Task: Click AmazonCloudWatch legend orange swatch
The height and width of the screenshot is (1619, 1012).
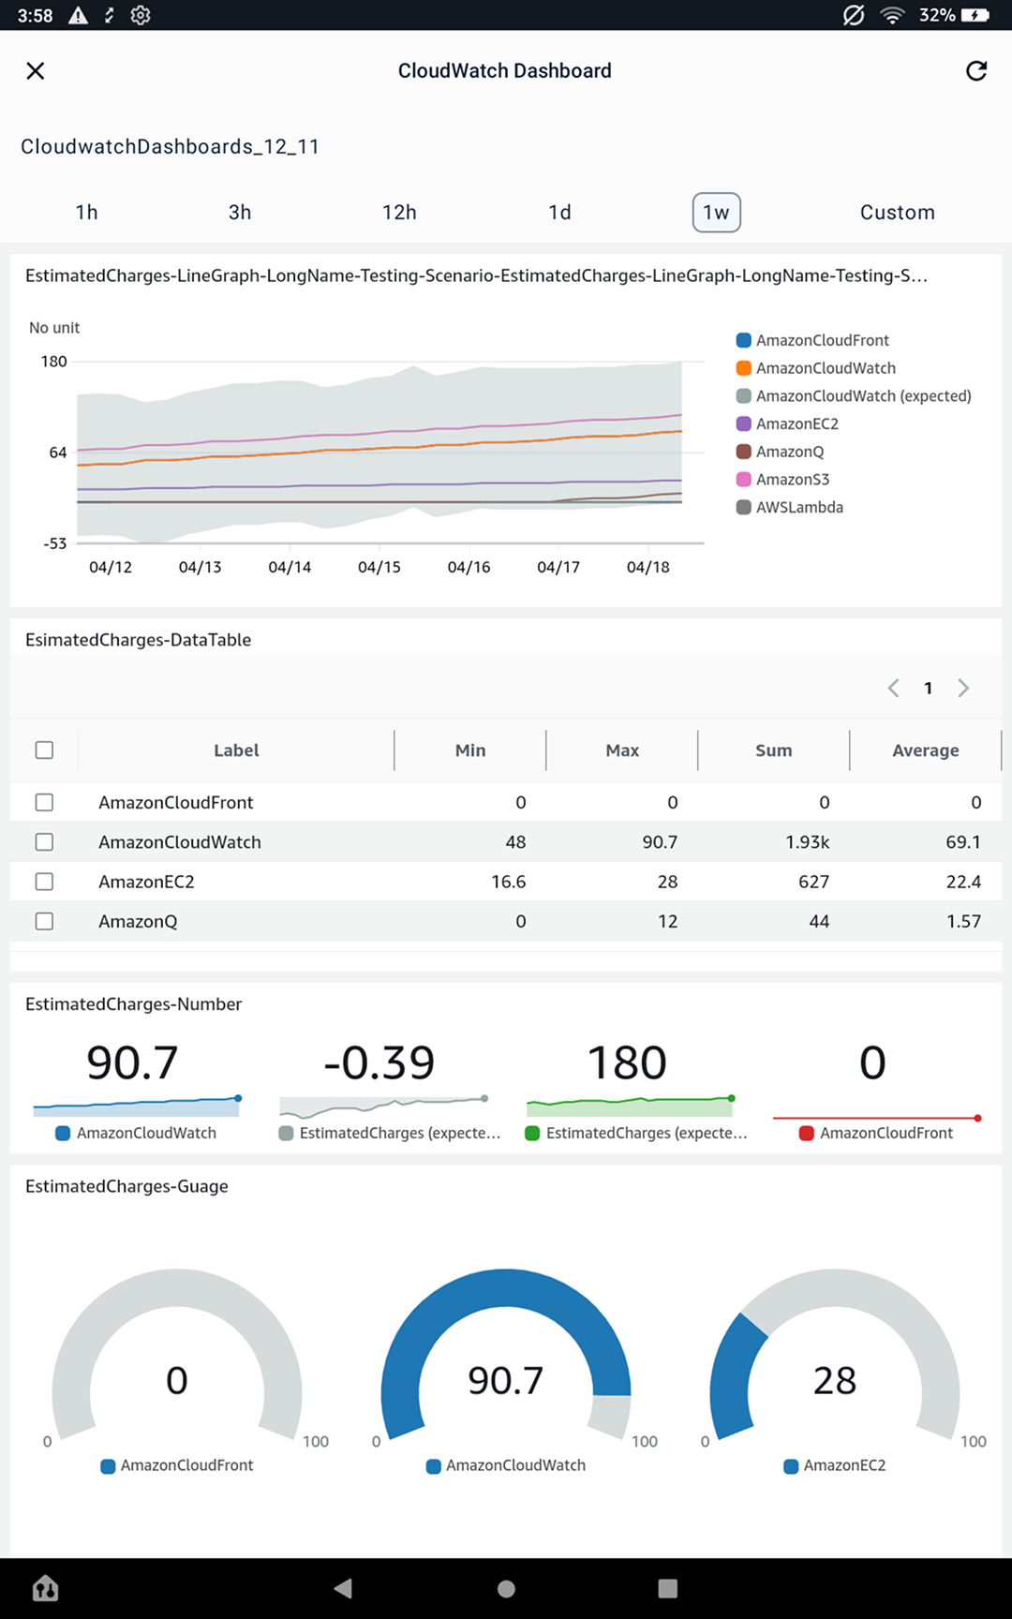Action: 744,368
